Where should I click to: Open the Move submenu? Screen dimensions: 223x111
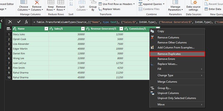click(x=177, y=104)
